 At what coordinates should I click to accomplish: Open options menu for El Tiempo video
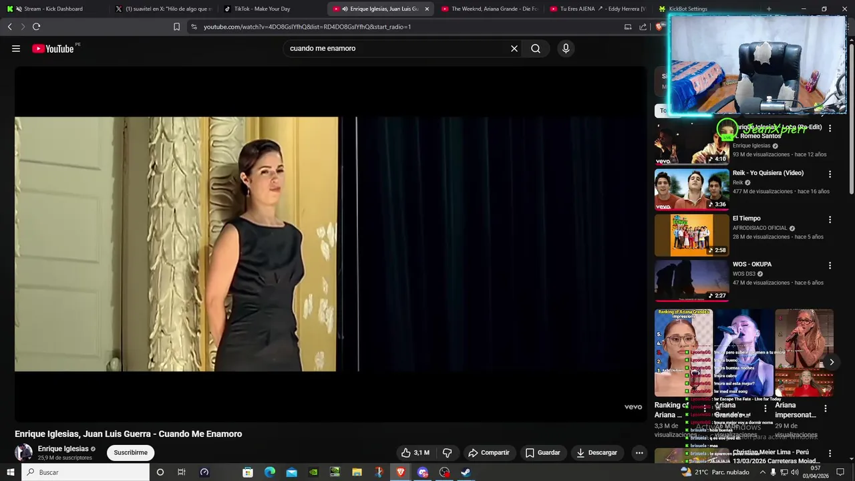(830, 219)
